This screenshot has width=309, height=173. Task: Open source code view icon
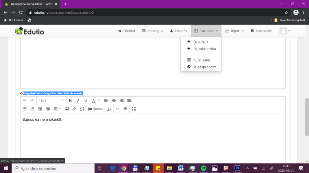pyautogui.click(x=117, y=109)
